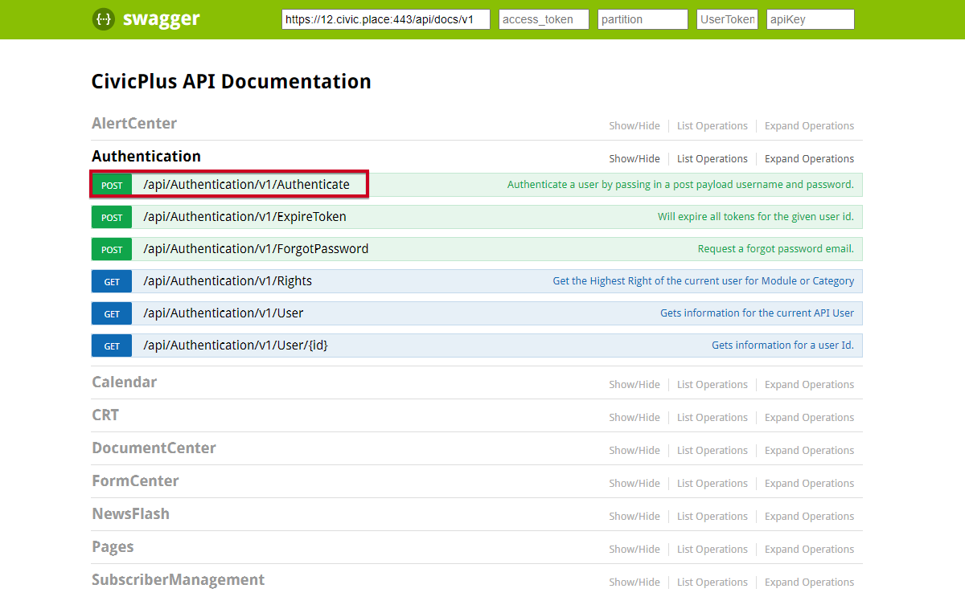Screen dimensions: 965x601
Task: Click GET badge for User endpoint
Action: (x=112, y=314)
